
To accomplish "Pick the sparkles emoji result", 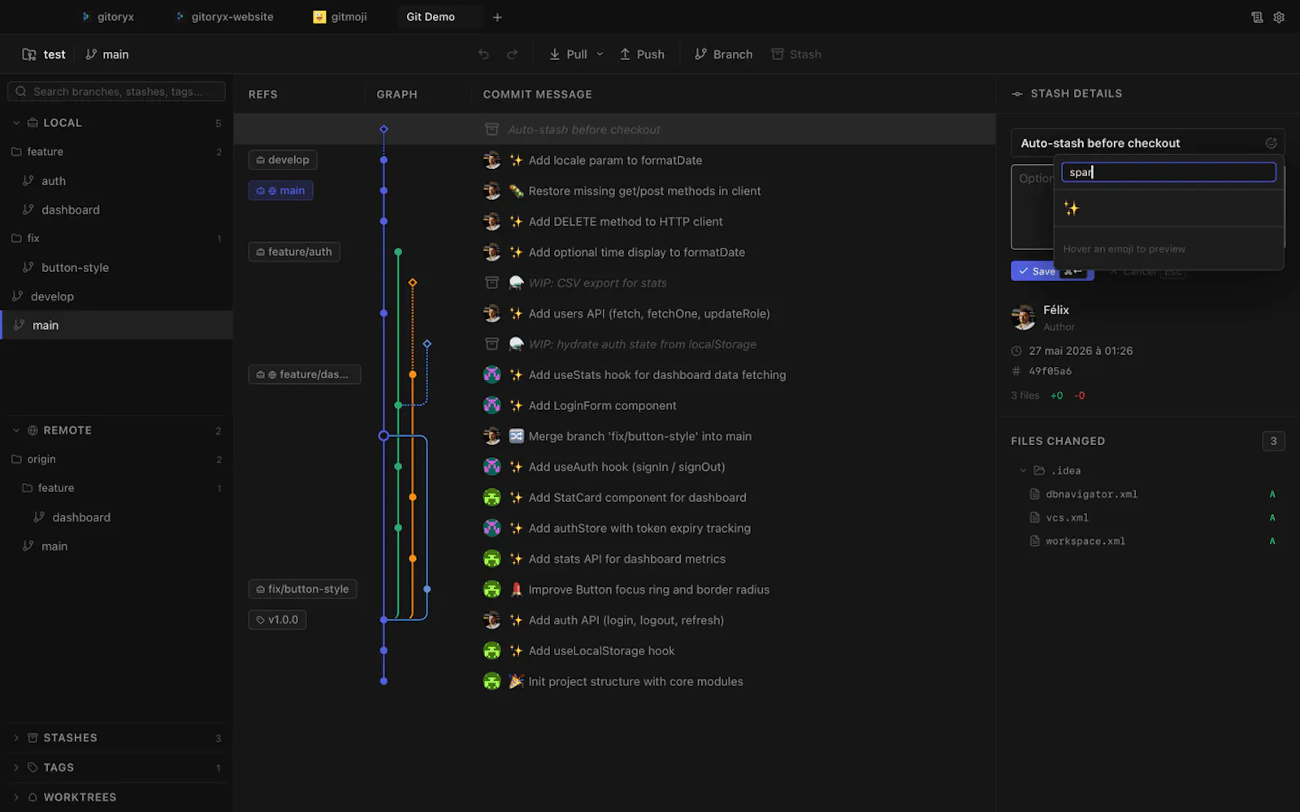I will (x=1072, y=209).
